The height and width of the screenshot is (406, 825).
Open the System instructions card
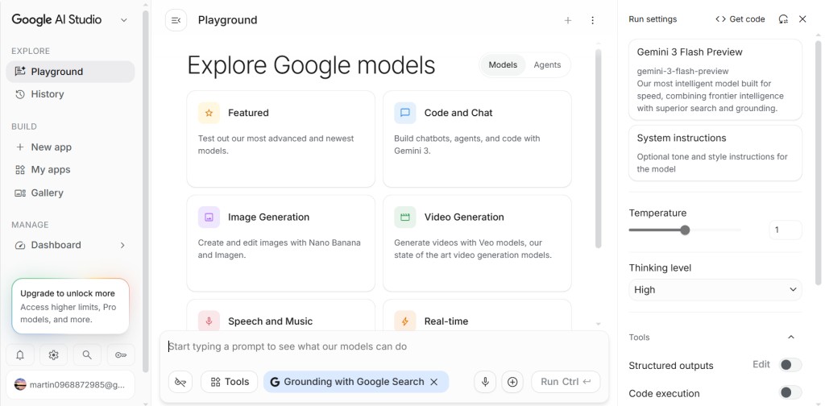715,153
